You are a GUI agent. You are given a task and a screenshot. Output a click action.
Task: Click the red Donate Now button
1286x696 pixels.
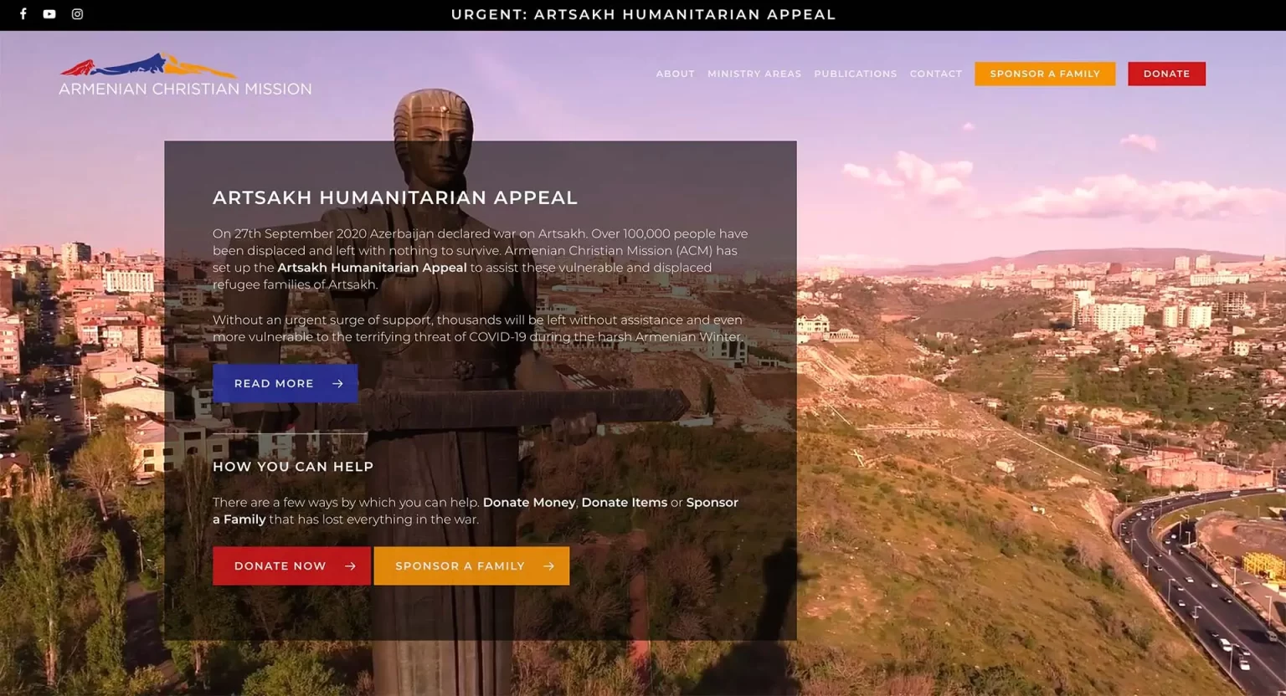pos(291,565)
